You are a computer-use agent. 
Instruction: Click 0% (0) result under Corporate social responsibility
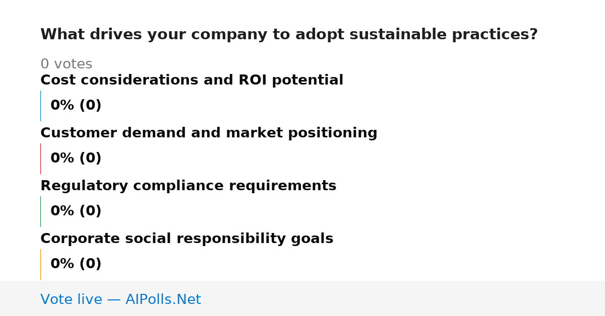point(76,264)
